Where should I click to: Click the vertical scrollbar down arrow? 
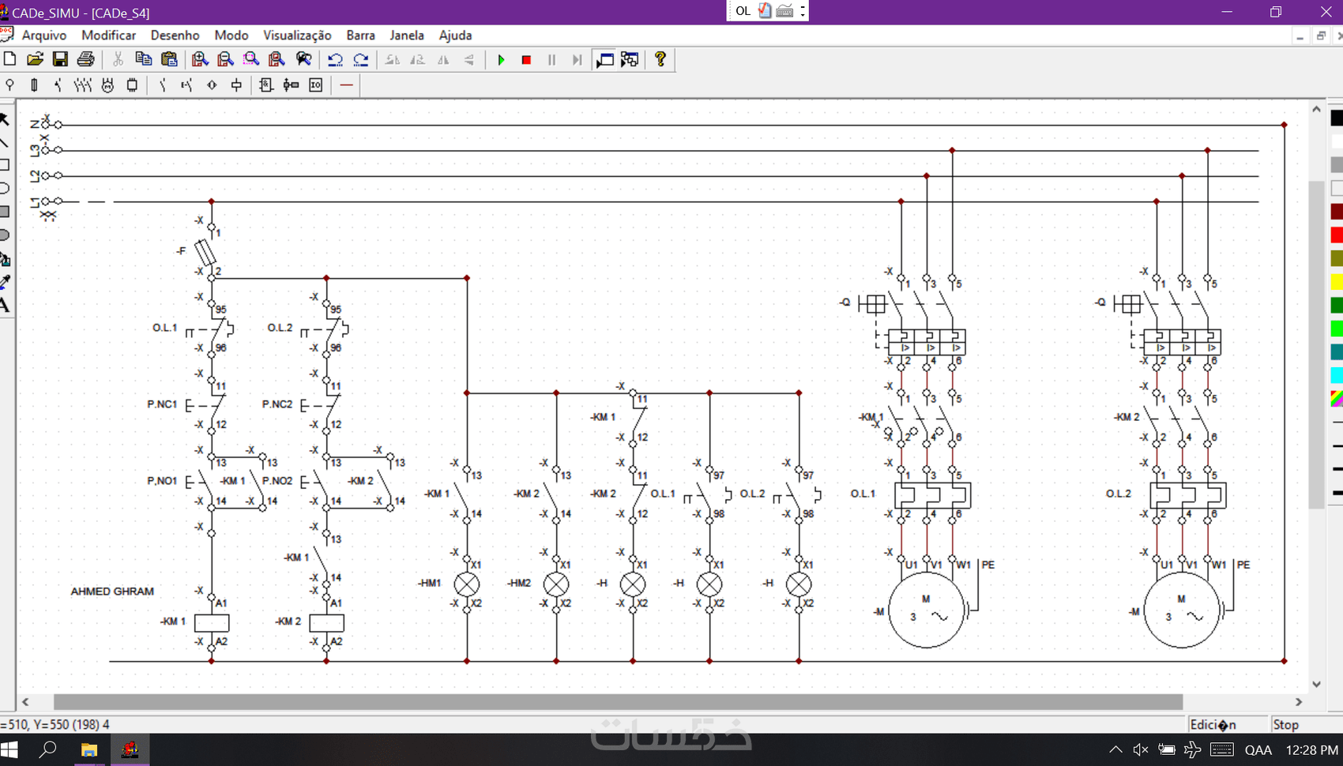[1316, 684]
